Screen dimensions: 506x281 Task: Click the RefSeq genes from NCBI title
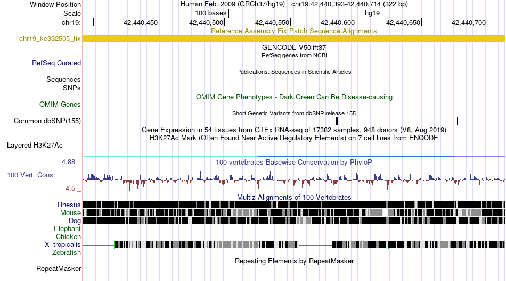[294, 55]
